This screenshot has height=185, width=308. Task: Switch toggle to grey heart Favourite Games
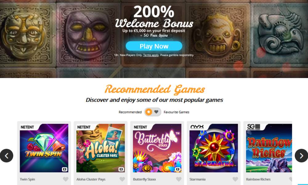(x=156, y=112)
